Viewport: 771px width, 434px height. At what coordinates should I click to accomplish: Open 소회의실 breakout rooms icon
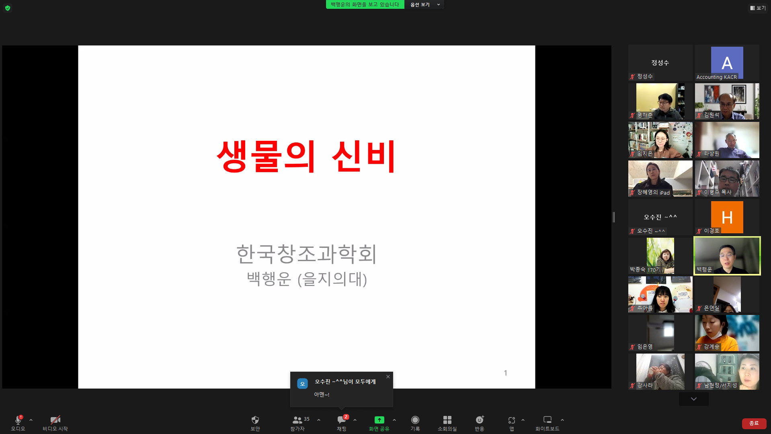pos(447,420)
